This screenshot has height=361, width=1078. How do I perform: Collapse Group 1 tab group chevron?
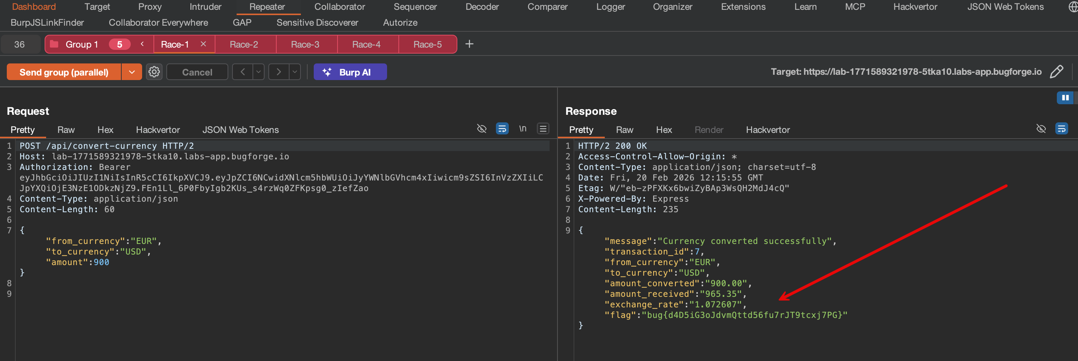click(142, 44)
